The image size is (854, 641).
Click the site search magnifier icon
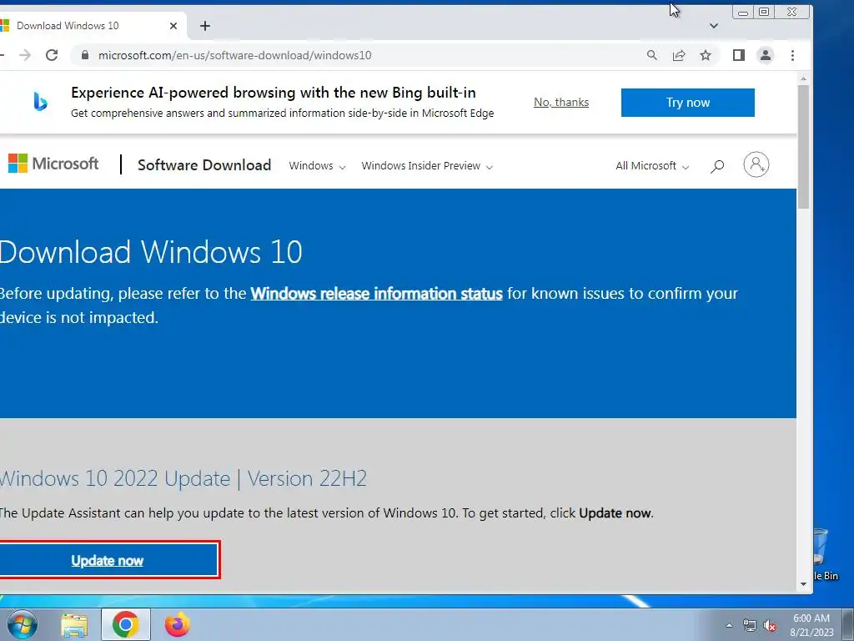coord(717,166)
